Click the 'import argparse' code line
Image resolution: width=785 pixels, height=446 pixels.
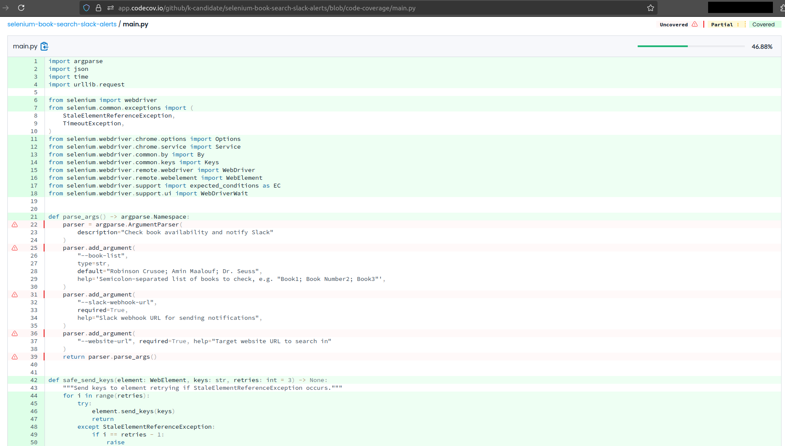(x=76, y=61)
